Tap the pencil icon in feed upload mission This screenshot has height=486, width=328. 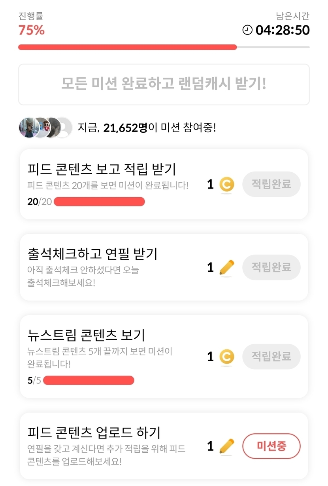226,446
